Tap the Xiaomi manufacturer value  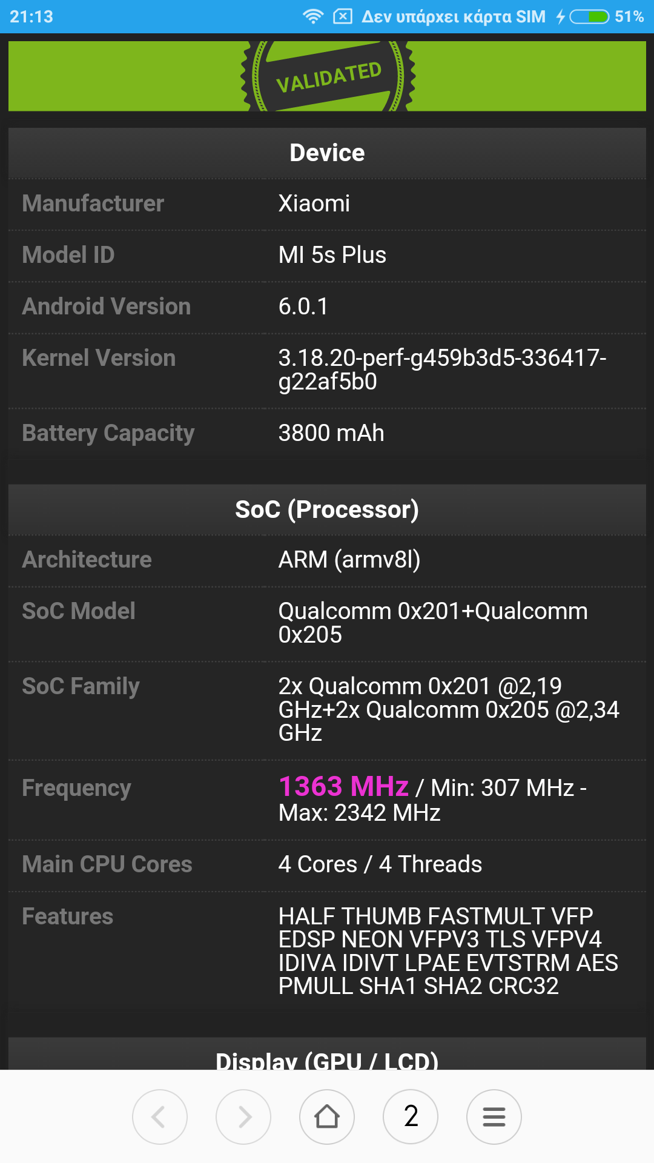pos(314,204)
